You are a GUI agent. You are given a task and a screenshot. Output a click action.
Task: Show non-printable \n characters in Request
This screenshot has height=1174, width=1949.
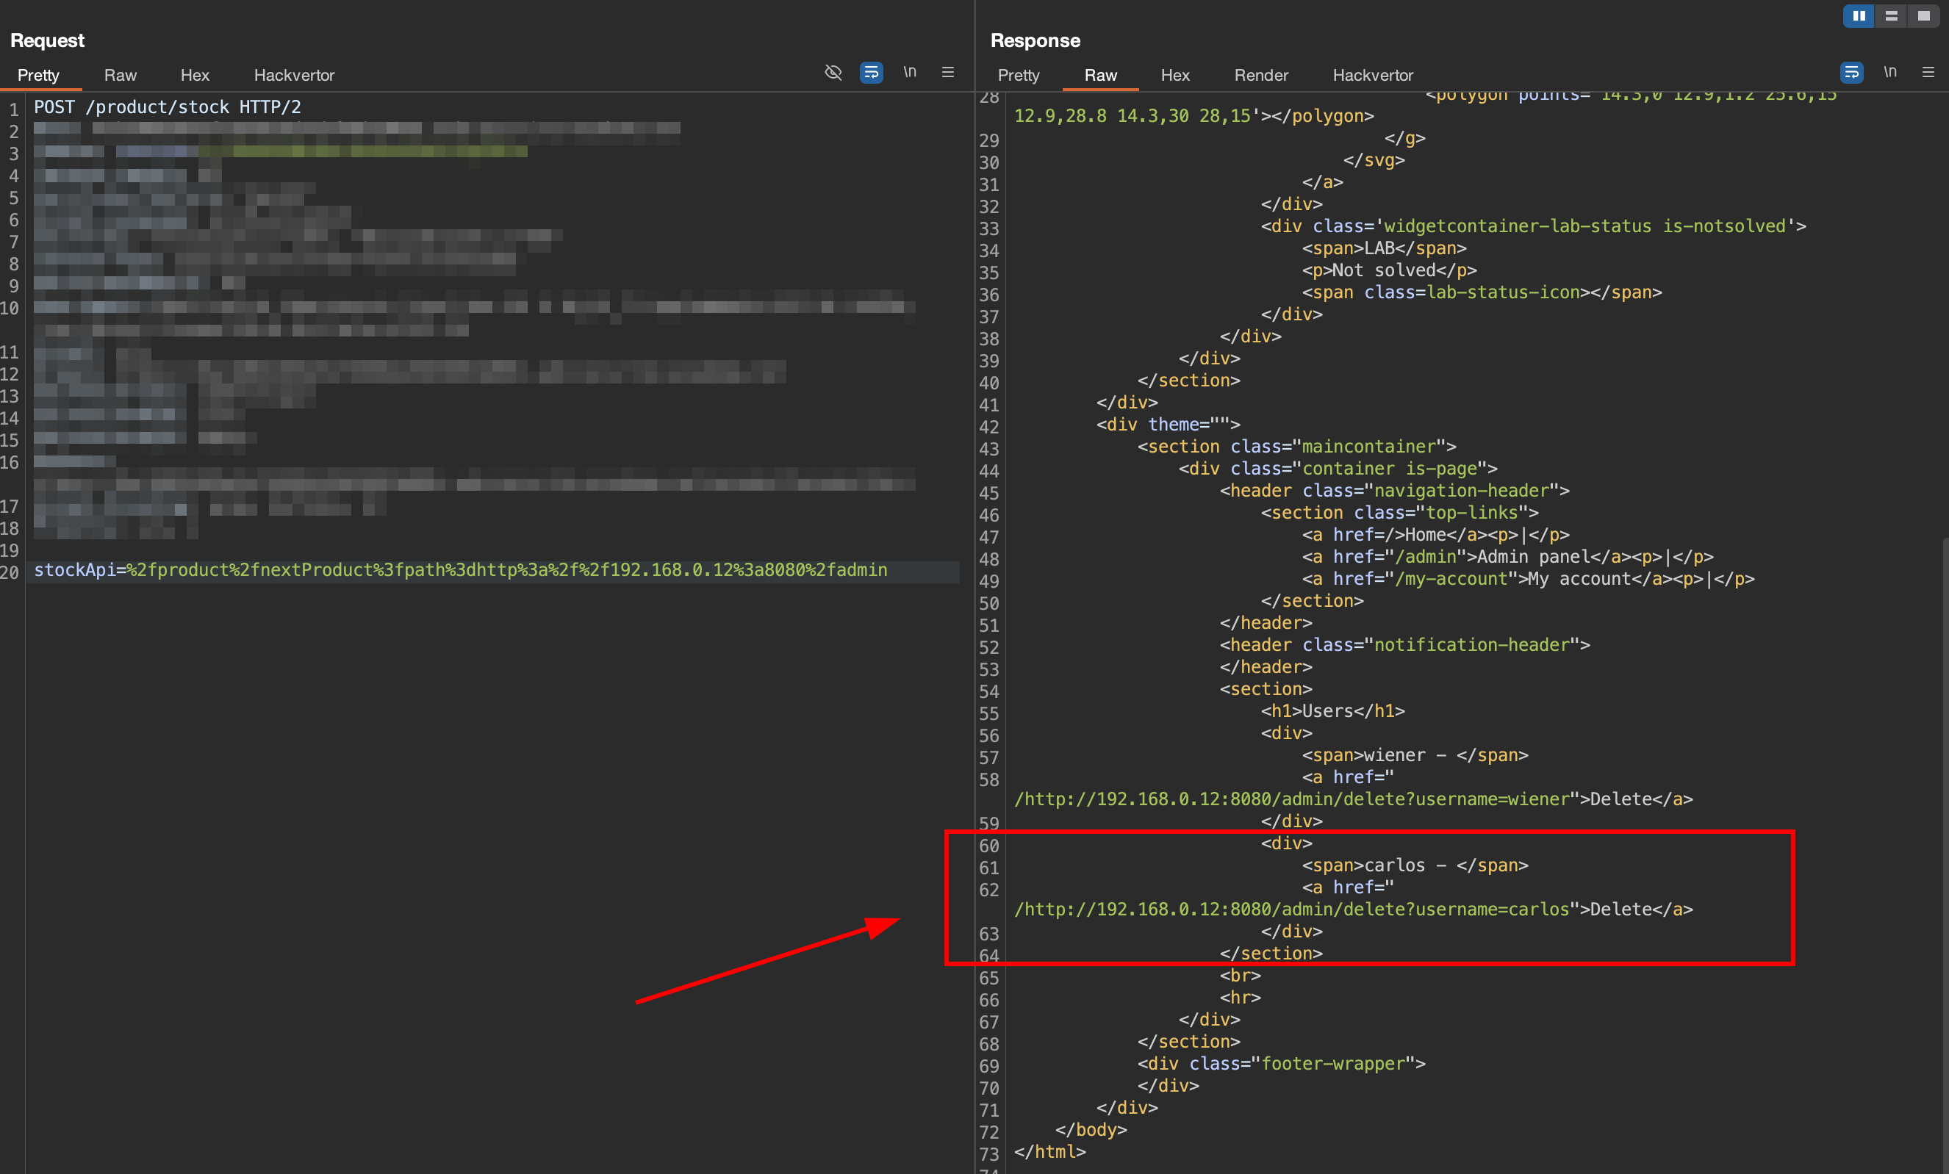910,73
